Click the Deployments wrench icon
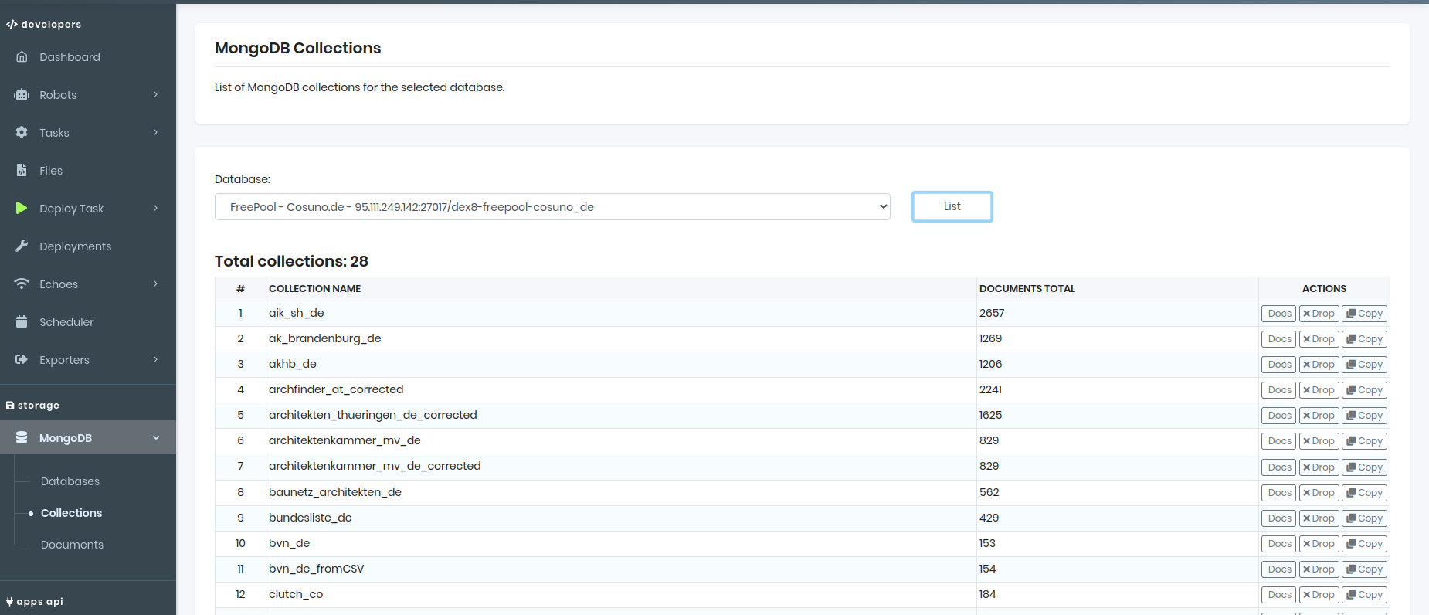The image size is (1429, 615). click(22, 246)
